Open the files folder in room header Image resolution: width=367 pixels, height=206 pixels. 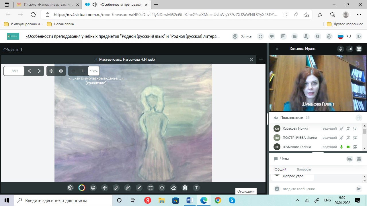point(295,36)
